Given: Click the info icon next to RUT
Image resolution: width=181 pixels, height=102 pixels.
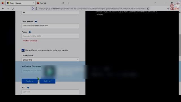Looking at the screenshot, I should click(28, 88).
